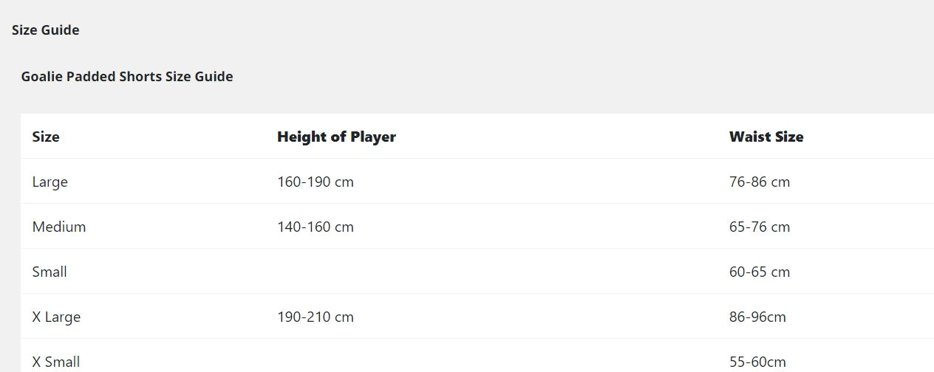Click the Large size row label
Image resolution: width=934 pixels, height=372 pixels.
[50, 182]
